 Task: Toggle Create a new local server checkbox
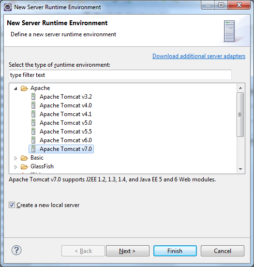[x=12, y=205]
